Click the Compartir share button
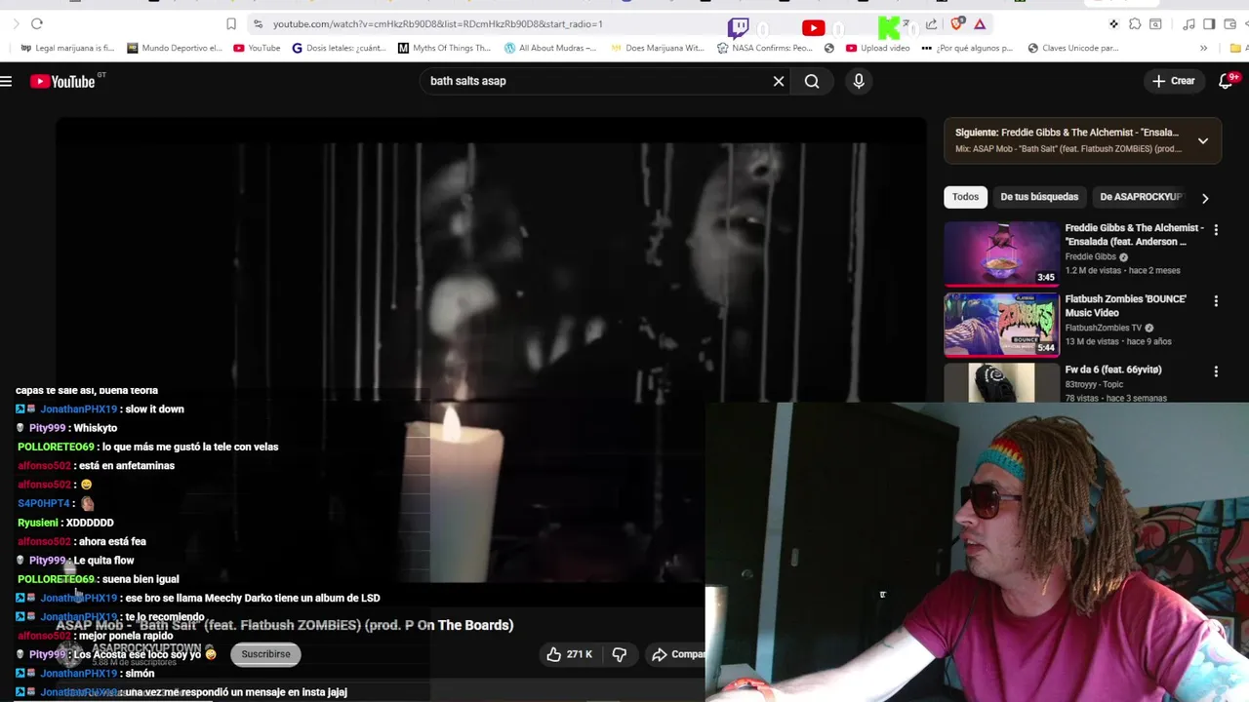The width and height of the screenshot is (1249, 702). point(677,654)
